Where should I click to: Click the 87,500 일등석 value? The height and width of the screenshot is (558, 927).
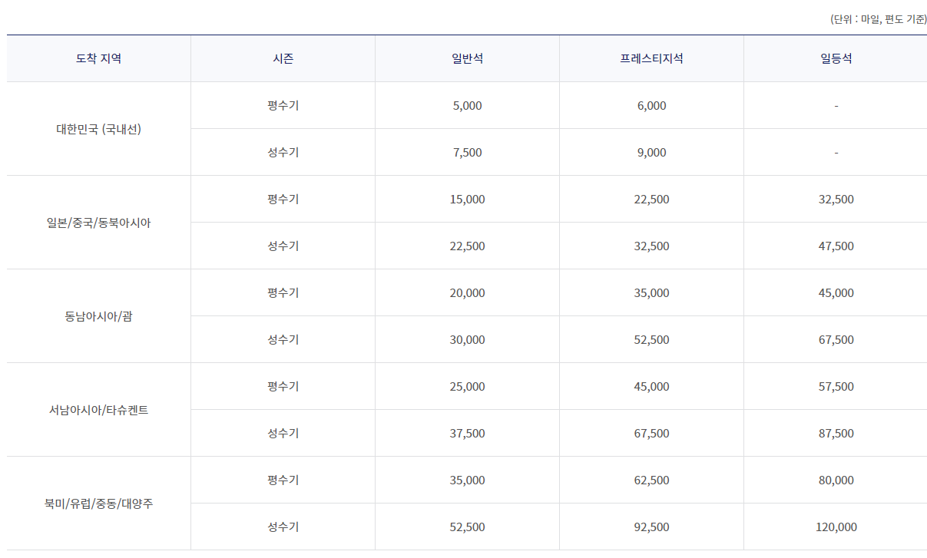tap(836, 434)
